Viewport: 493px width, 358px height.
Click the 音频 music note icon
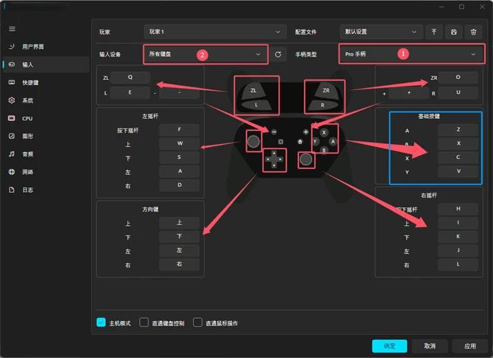click(x=12, y=154)
